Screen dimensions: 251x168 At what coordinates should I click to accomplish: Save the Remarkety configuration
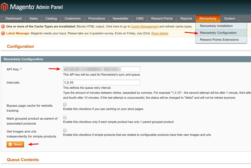click(15, 144)
